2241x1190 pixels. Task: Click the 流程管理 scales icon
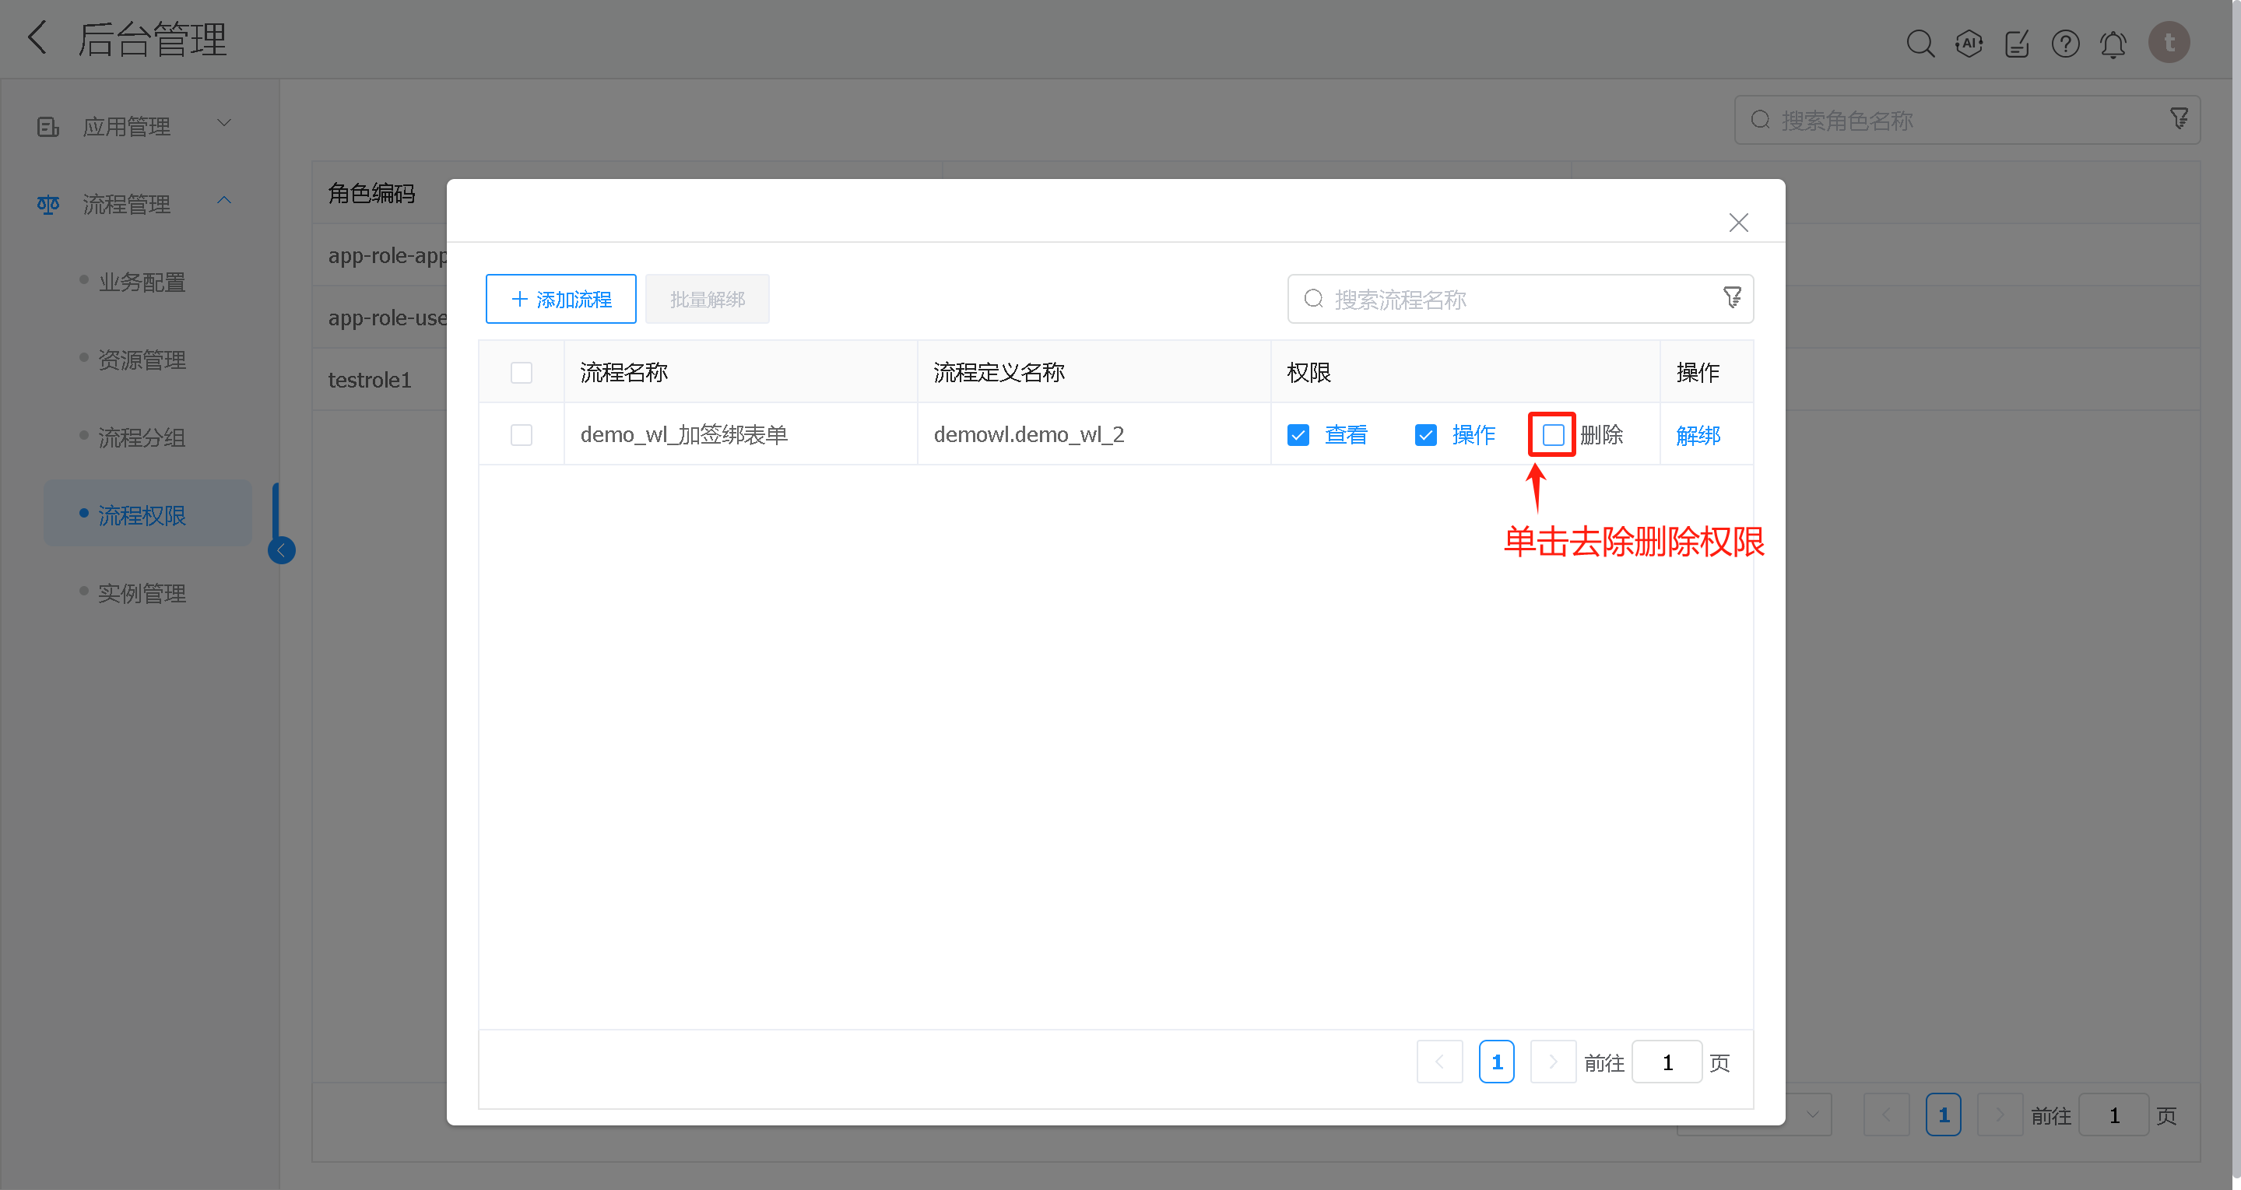click(47, 204)
